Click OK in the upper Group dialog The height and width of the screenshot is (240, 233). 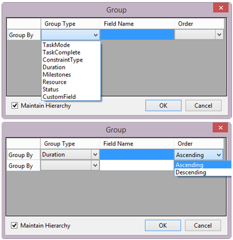coord(163,106)
